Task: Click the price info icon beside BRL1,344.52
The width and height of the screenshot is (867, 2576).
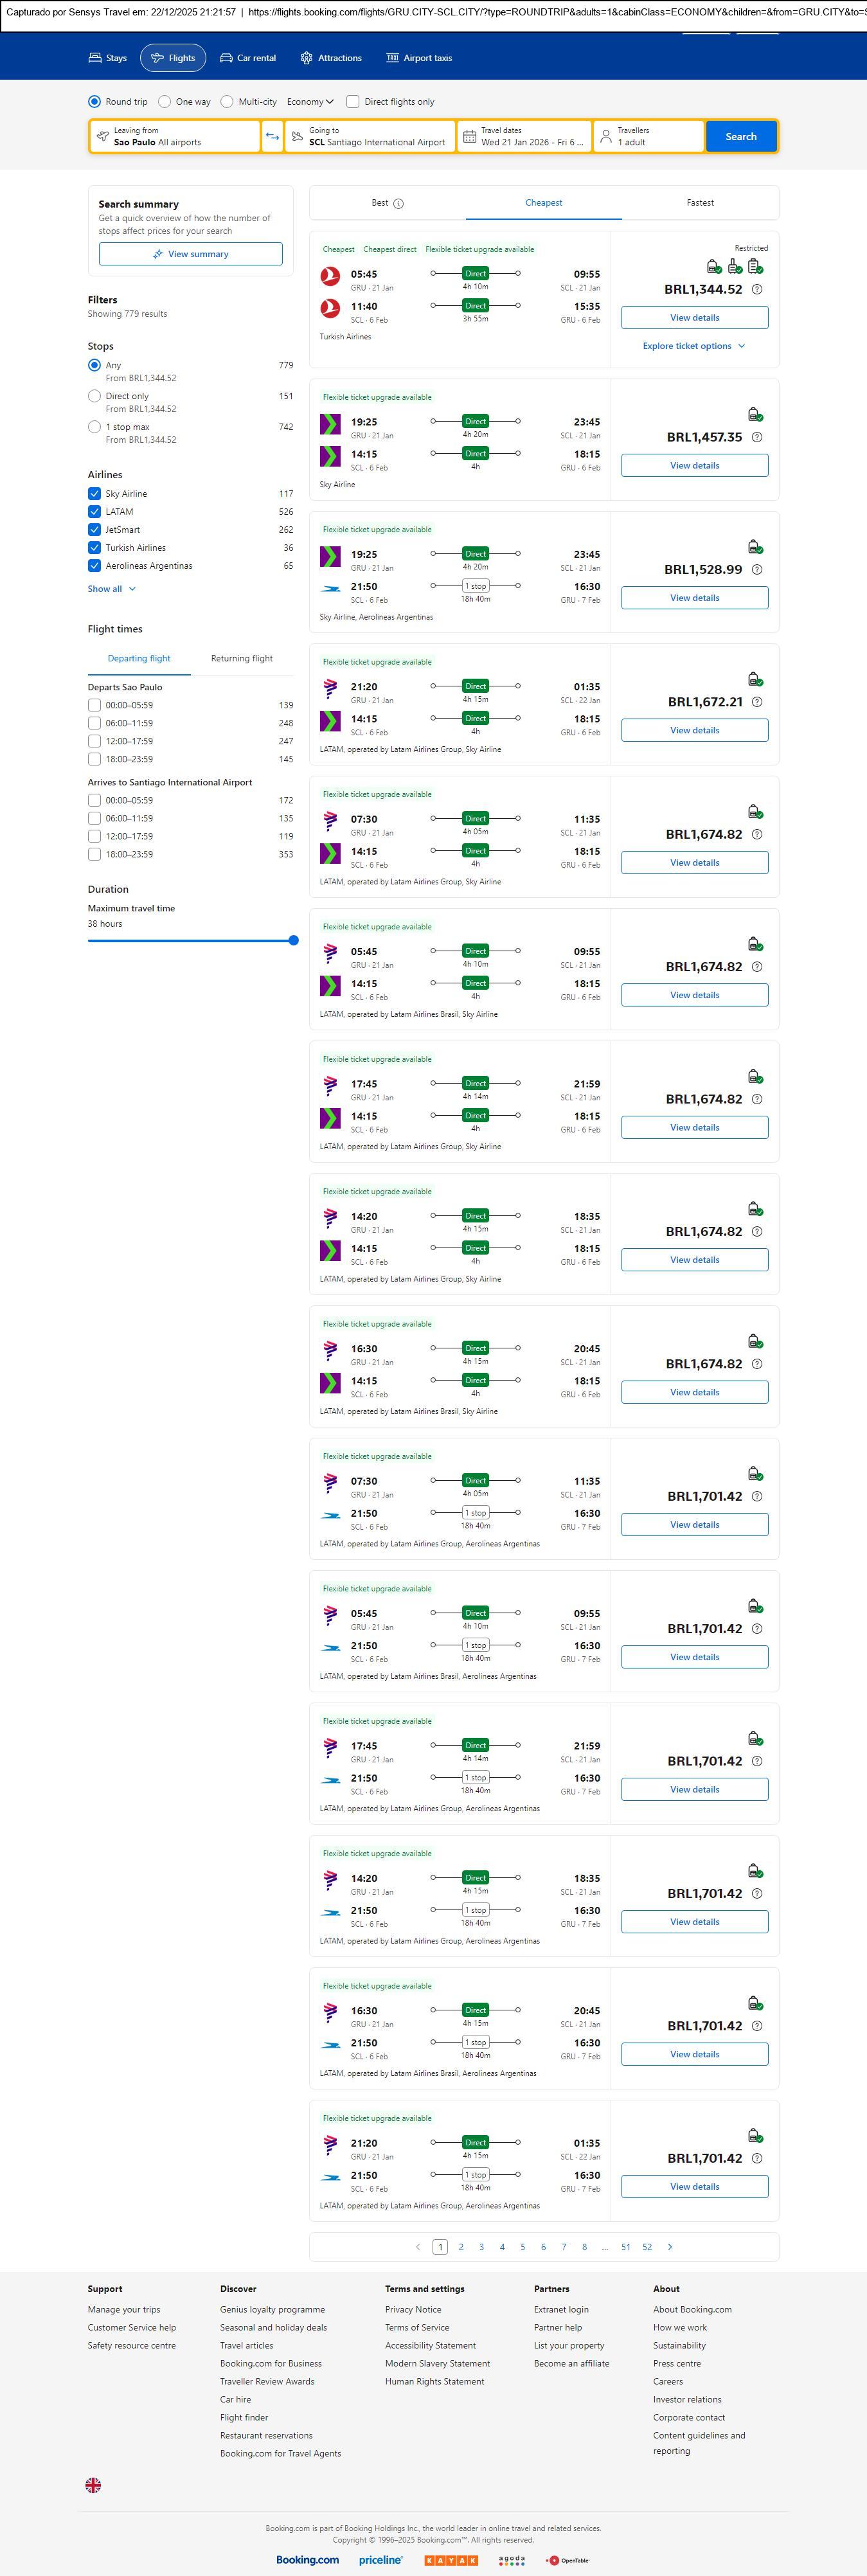Action: tap(757, 290)
